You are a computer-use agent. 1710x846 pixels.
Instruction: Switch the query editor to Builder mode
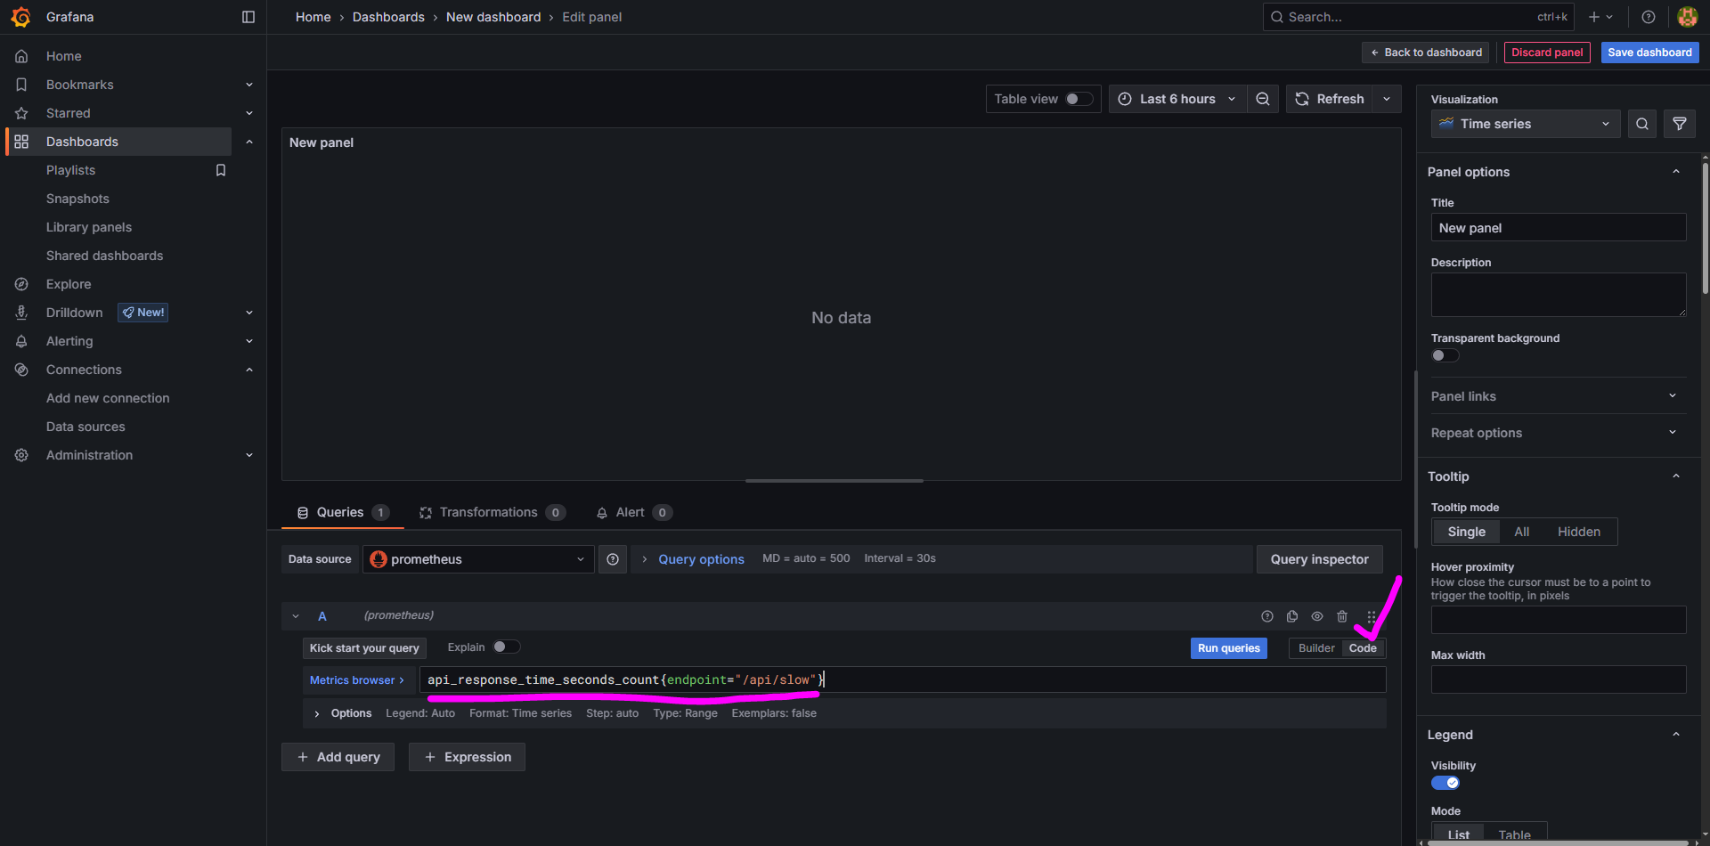pyautogui.click(x=1315, y=648)
